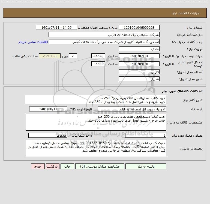Image resolution: width=210 pixels, height=204 pixels.
Task: Click the شرح کلی نیاز label
Action: pyautogui.click(x=193, y=100)
